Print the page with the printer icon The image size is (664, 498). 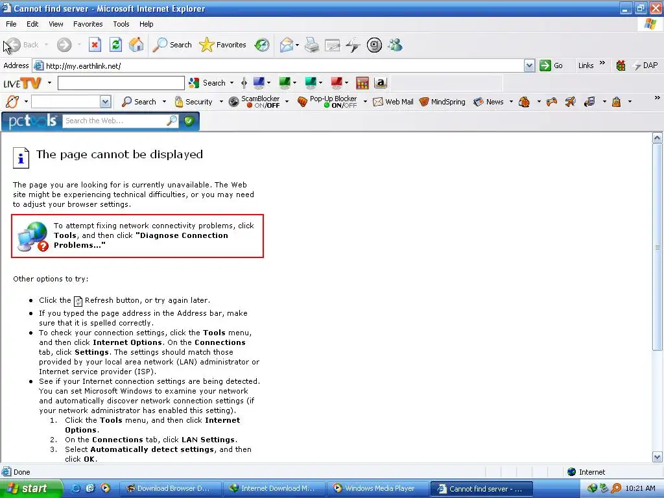pyautogui.click(x=312, y=45)
